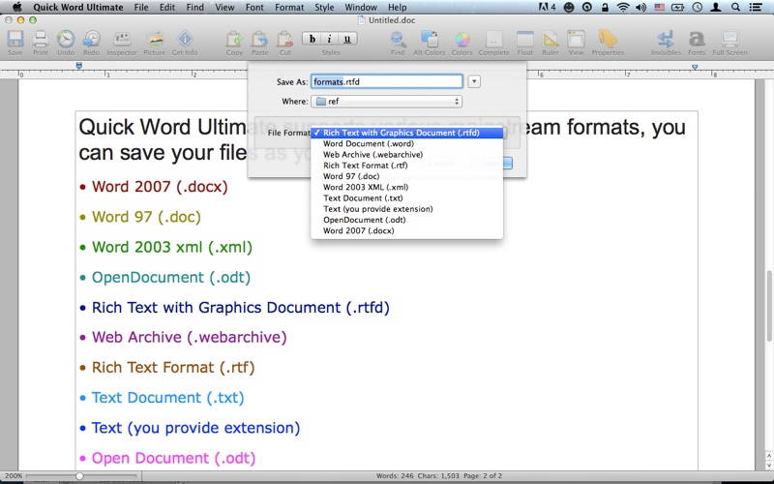Image resolution: width=774 pixels, height=484 pixels.
Task: Expand the save dialog disclosure arrow
Action: coord(474,81)
